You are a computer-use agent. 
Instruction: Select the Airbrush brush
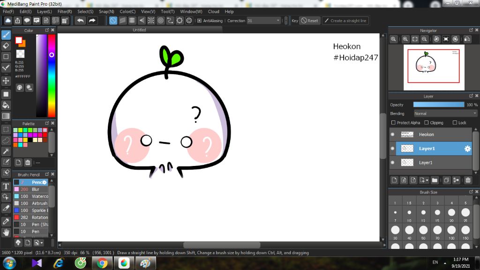[30, 203]
